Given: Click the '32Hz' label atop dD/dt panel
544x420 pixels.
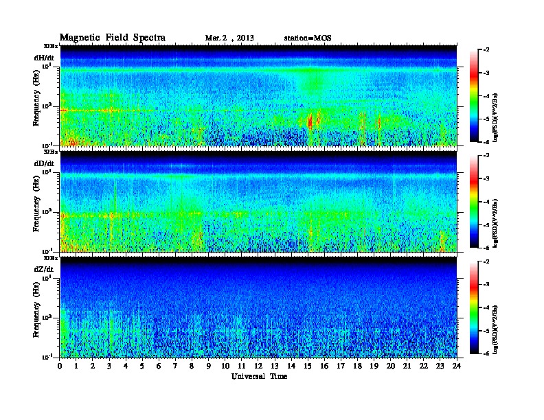Looking at the screenshot, I should tap(51, 152).
